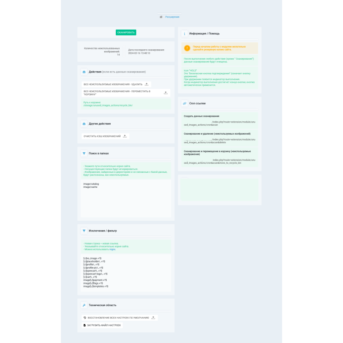Click ЗАГРУЗИТЬ ФАЙЛ НАСТРОЕК button
The image size is (343, 343).
click(x=102, y=325)
